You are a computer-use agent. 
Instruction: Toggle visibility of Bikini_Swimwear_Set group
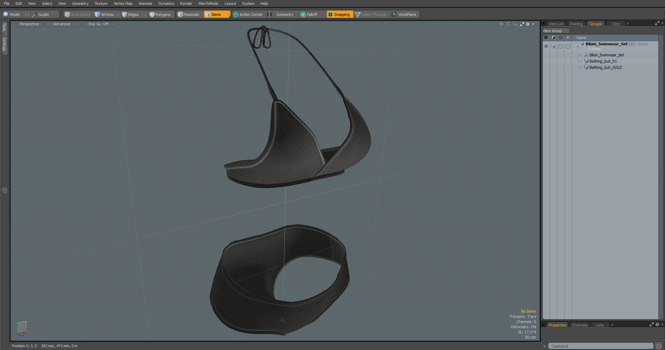(546, 46)
